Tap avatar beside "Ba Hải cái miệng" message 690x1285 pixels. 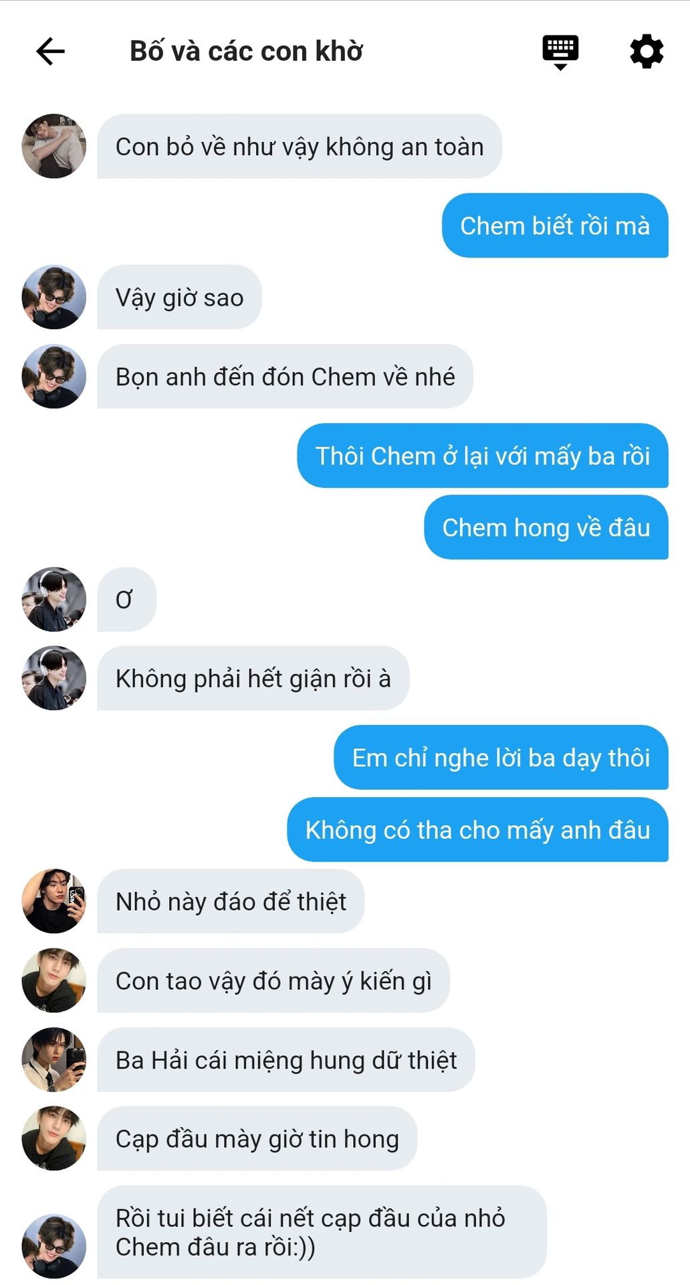[54, 1060]
